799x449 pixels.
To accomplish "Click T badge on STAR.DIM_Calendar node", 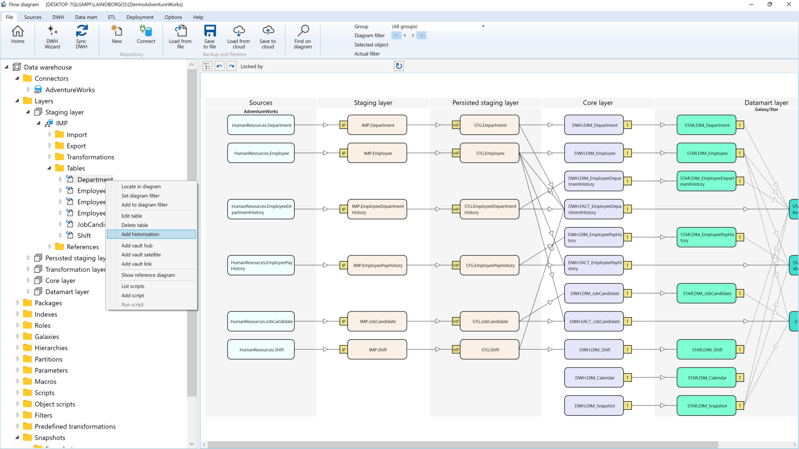I will (x=740, y=378).
